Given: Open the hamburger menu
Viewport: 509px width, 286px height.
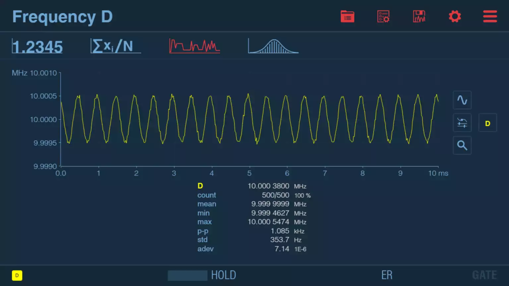Looking at the screenshot, I should point(490,17).
